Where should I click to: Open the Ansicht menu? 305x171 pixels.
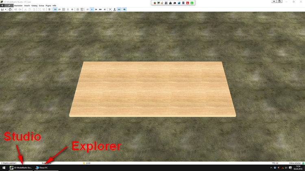click(27, 6)
